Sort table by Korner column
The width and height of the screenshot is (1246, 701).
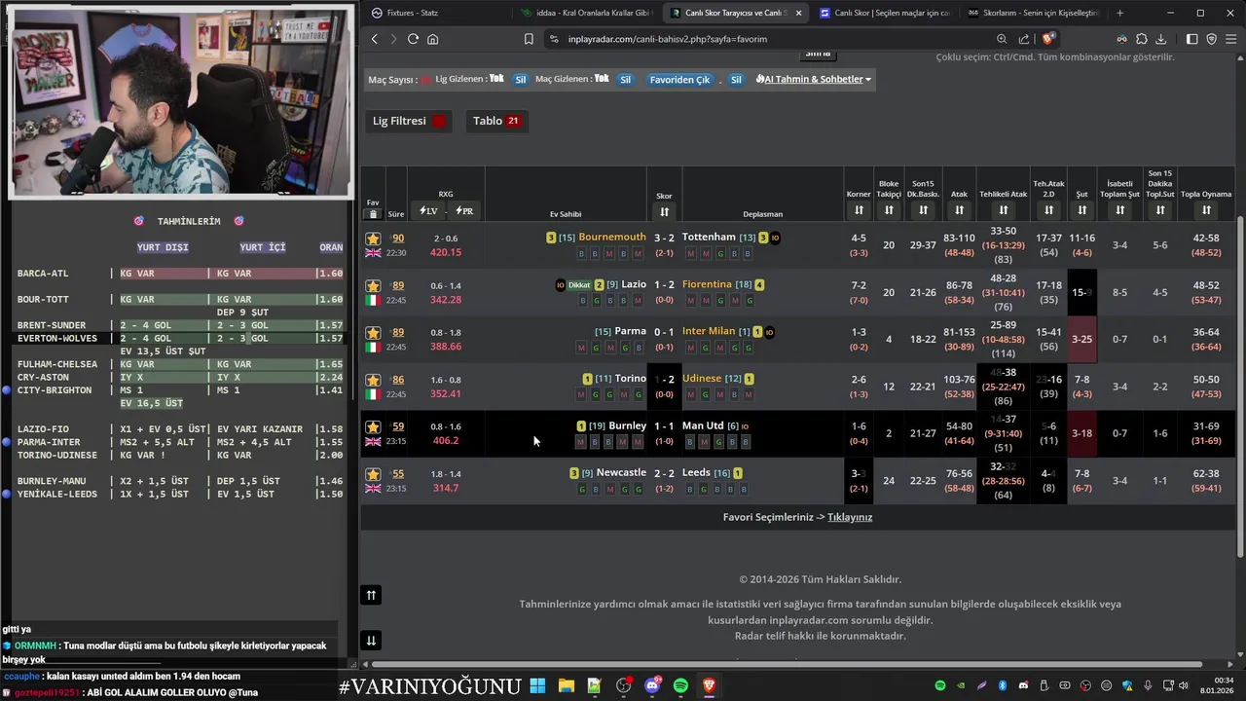[859, 210]
